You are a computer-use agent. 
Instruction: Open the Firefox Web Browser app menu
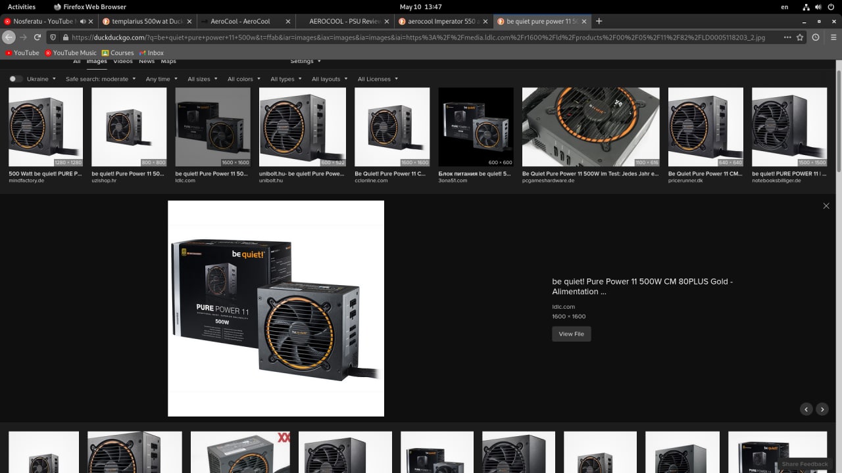coord(90,7)
